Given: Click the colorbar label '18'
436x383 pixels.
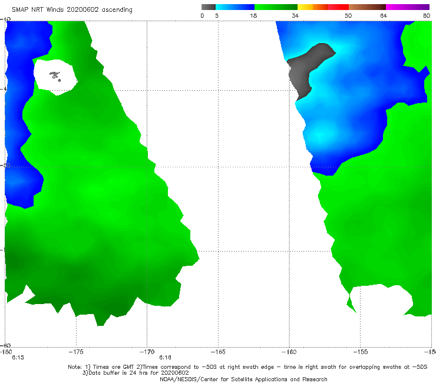Looking at the screenshot, I should tap(253, 16).
